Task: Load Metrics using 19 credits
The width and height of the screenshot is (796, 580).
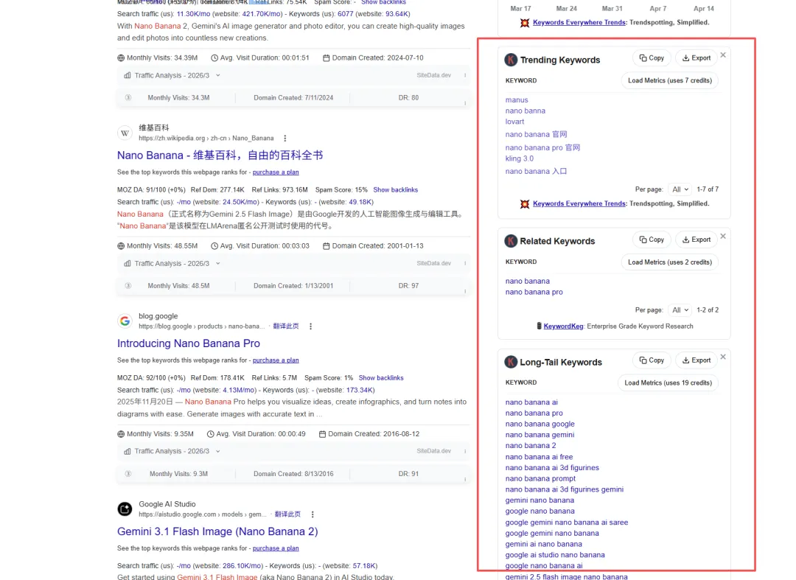Action: click(668, 383)
